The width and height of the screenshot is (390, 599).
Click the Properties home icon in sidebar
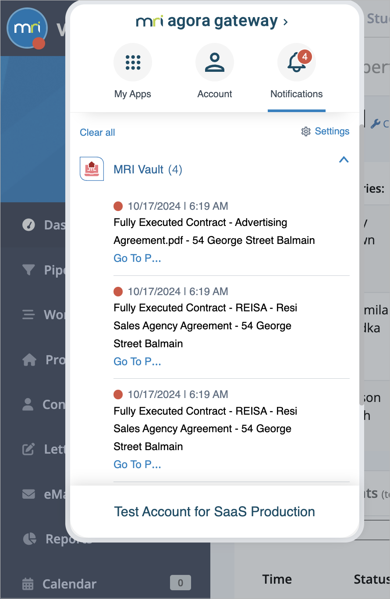tap(29, 360)
